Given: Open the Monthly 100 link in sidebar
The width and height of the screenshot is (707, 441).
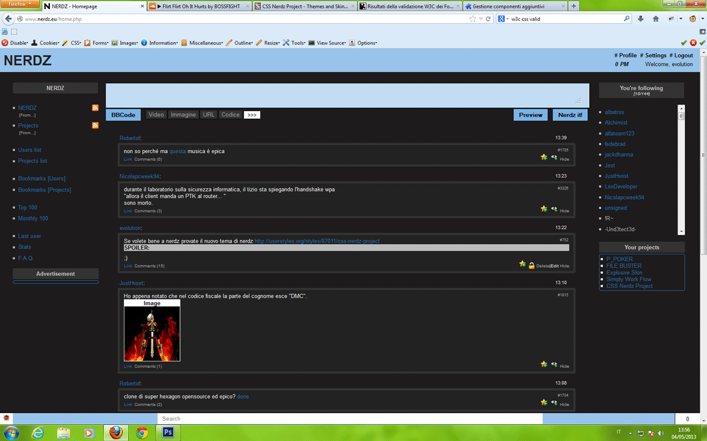Looking at the screenshot, I should tap(32, 218).
